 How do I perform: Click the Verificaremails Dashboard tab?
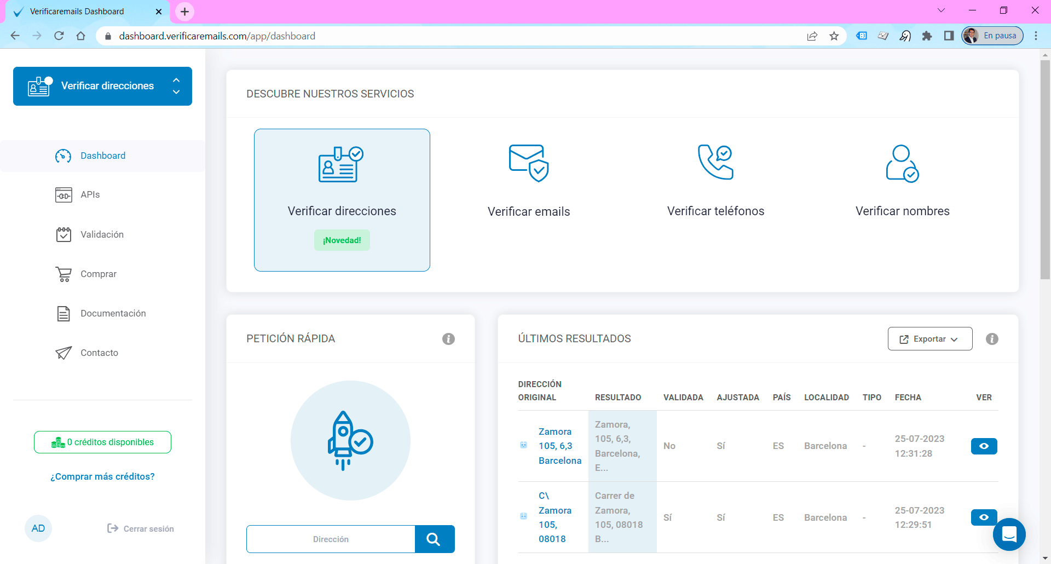click(88, 11)
